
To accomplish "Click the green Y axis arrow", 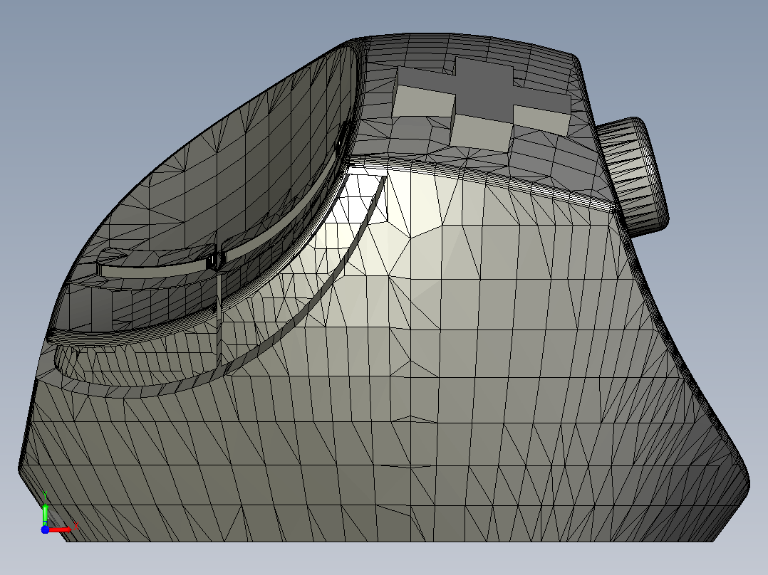I will (45, 513).
